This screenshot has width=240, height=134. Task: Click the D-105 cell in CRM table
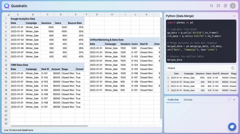[x=46, y=90]
